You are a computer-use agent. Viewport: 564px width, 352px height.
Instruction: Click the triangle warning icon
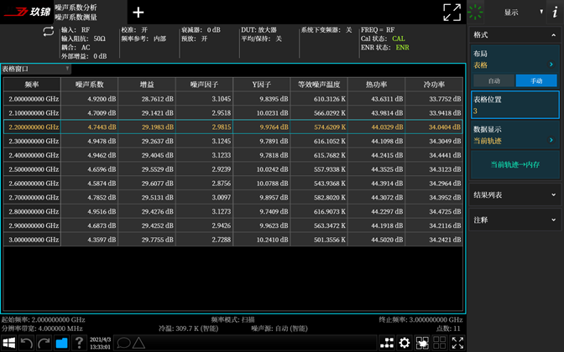(138, 343)
